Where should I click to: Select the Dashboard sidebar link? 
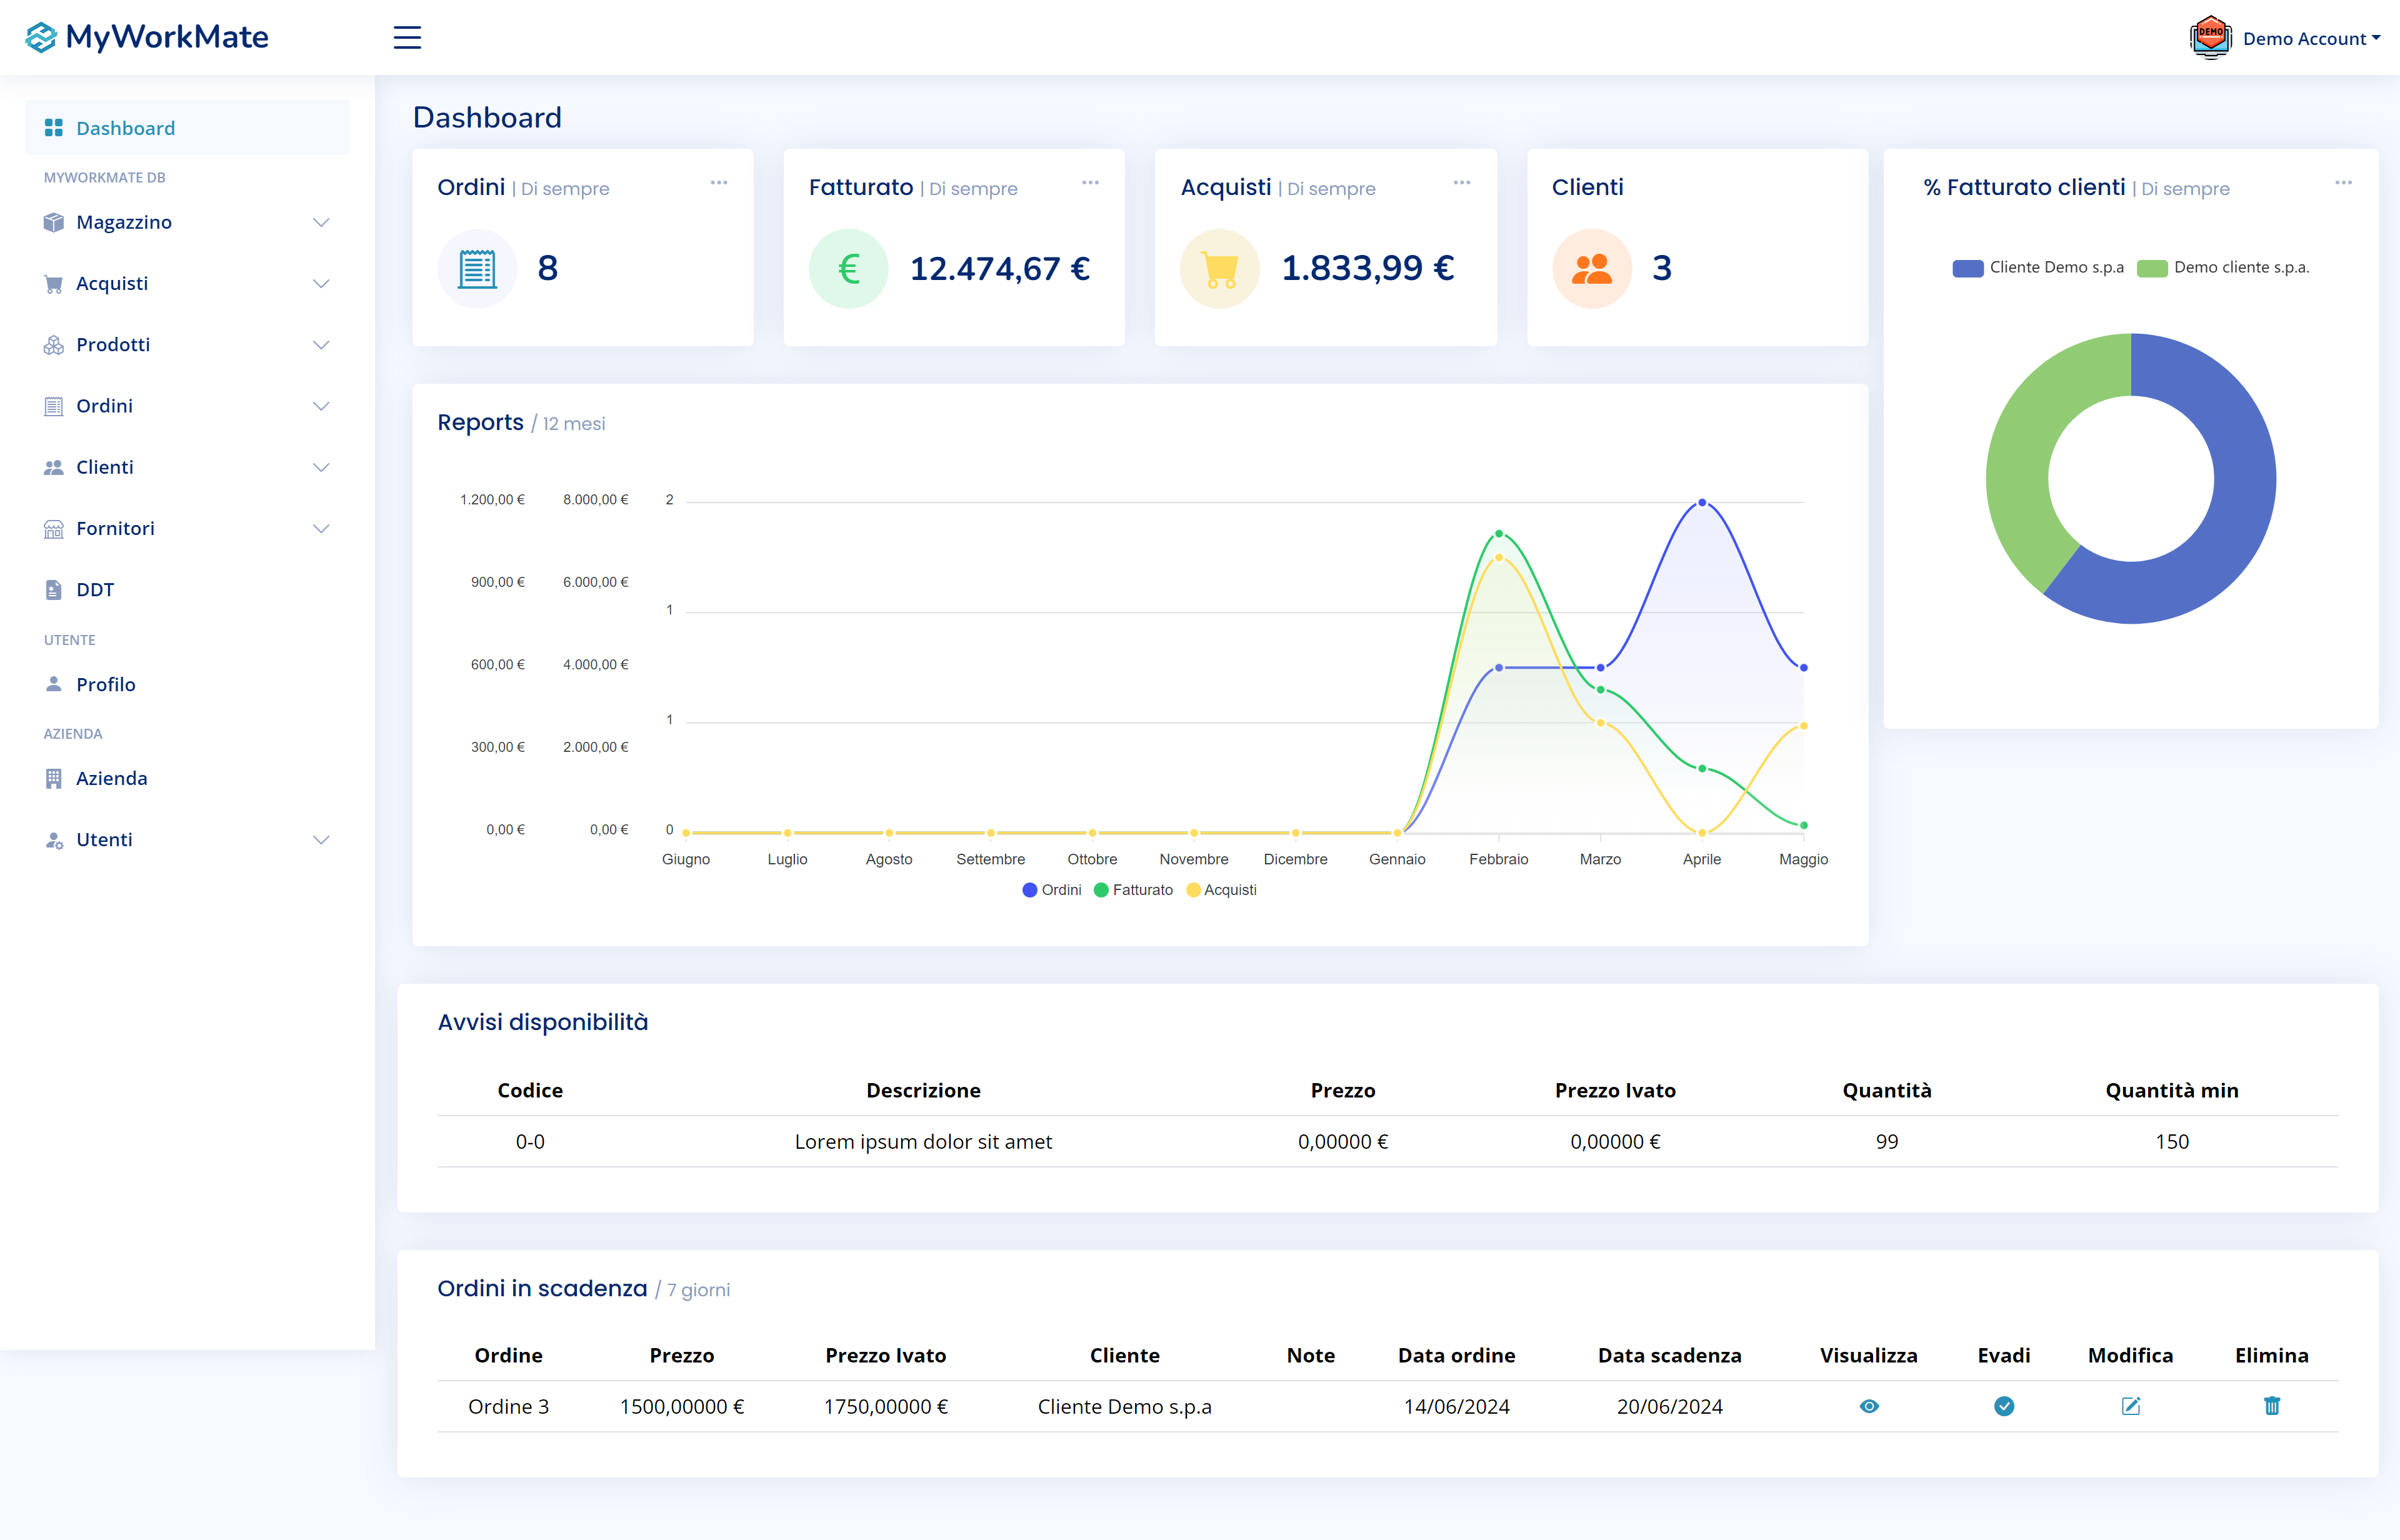(x=125, y=128)
